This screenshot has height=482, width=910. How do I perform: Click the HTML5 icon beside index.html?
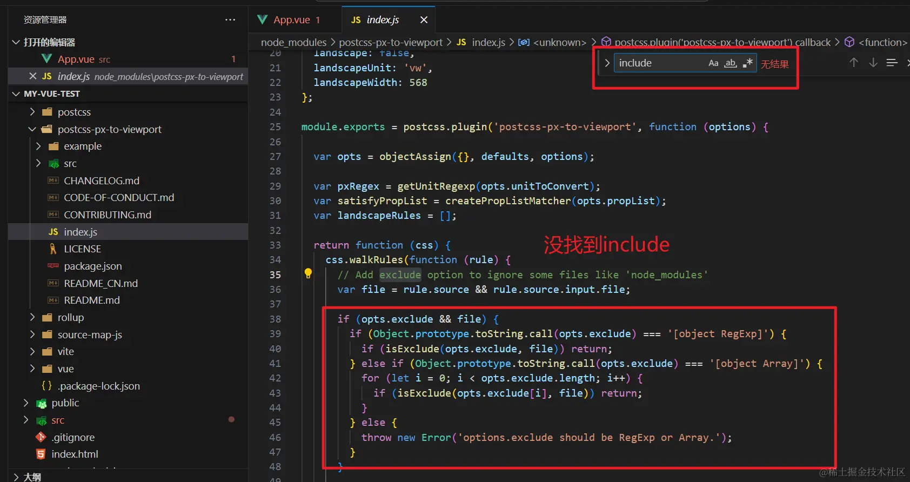pos(41,454)
